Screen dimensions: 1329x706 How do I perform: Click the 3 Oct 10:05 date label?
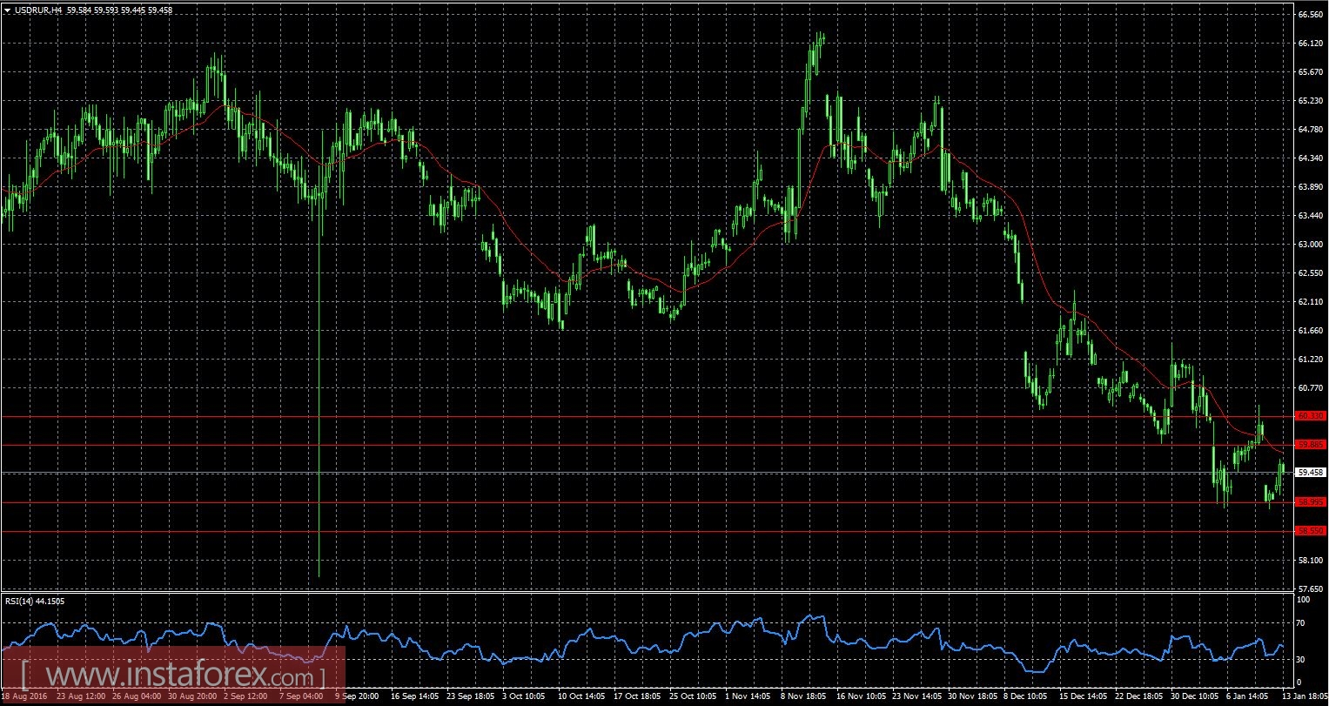tap(525, 697)
